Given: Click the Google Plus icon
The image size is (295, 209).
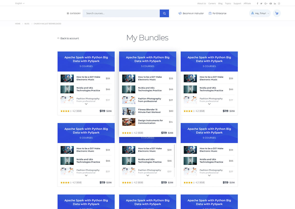Looking at the screenshot, I should pyautogui.click(x=266, y=4).
